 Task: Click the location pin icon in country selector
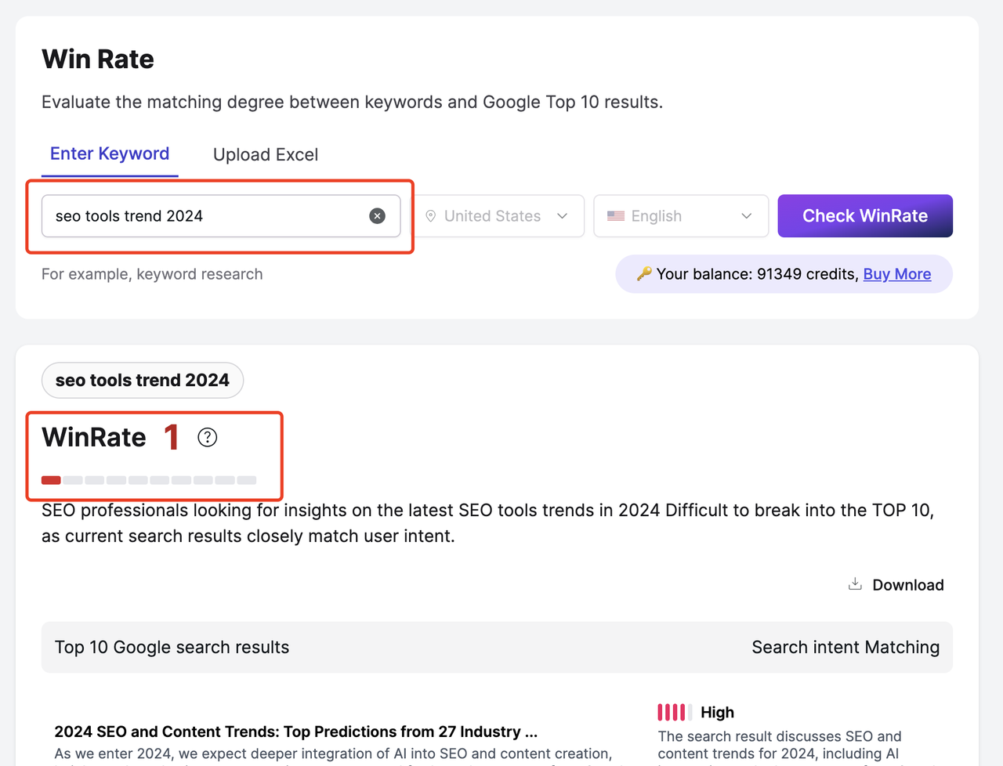pos(430,216)
